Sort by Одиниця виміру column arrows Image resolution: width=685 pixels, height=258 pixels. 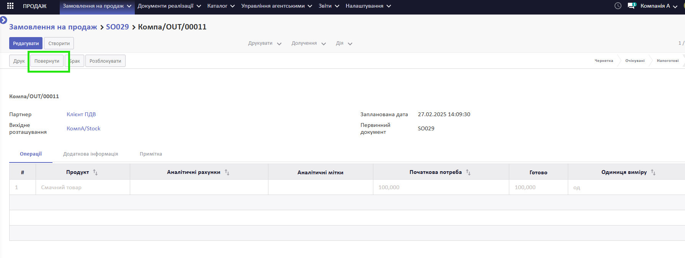tap(653, 172)
